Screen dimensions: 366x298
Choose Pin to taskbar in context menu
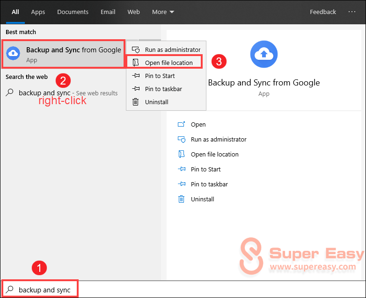pos(166,89)
